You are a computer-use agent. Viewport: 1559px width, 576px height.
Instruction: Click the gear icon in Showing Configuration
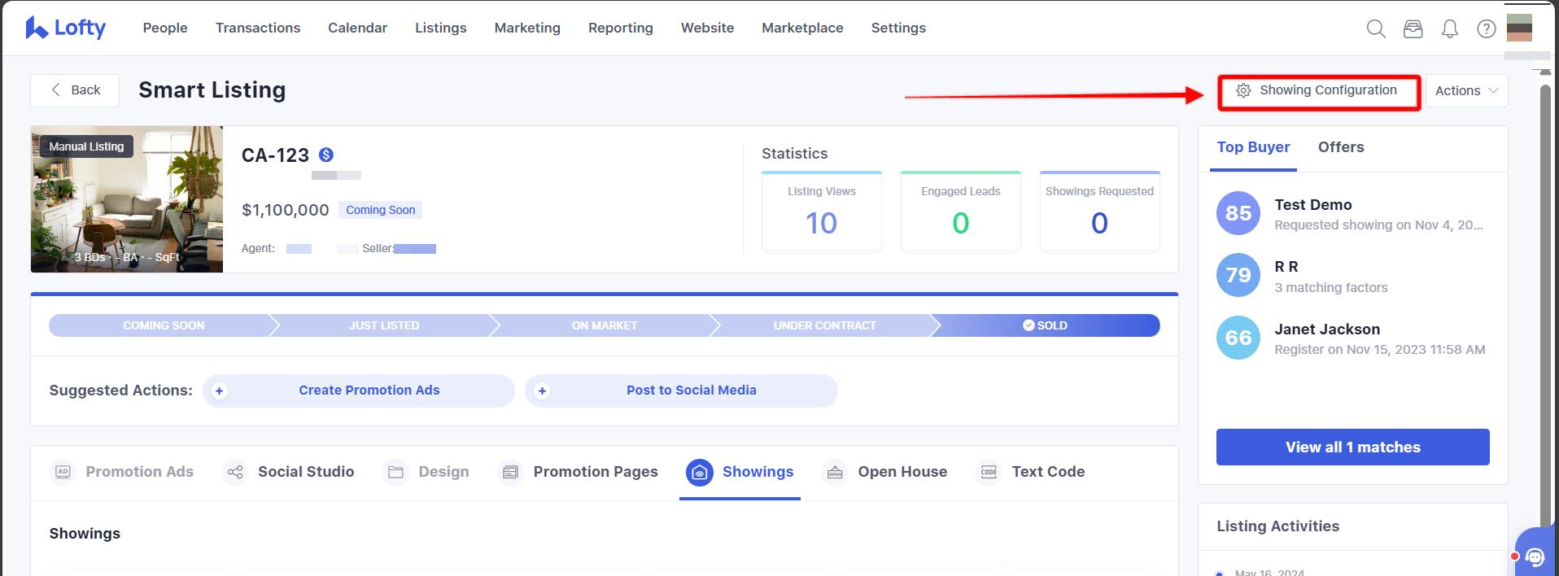(x=1243, y=90)
